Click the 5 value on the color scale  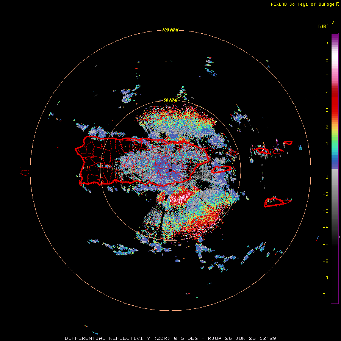click(x=327, y=76)
